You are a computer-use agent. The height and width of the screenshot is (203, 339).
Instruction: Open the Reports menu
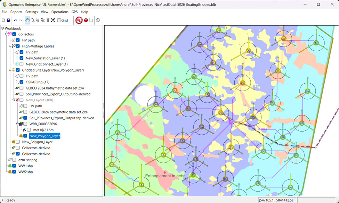(x=16, y=12)
